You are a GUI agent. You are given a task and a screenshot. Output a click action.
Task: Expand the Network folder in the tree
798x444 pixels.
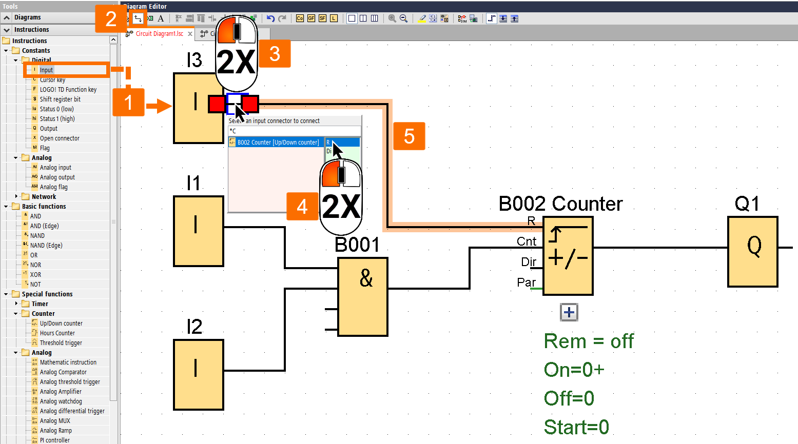[x=16, y=196]
